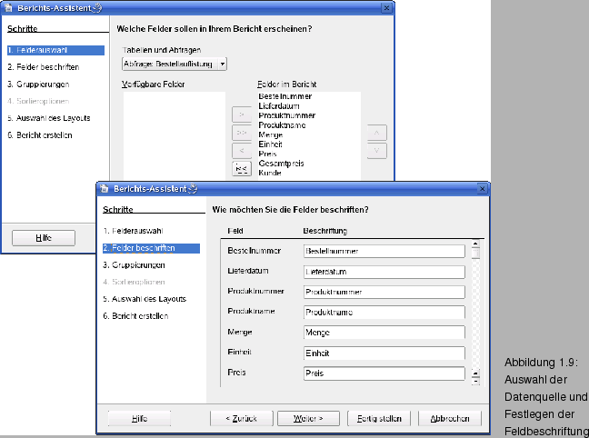Click the 'Weiter >' button
The width and height of the screenshot is (589, 438).
tap(308, 419)
